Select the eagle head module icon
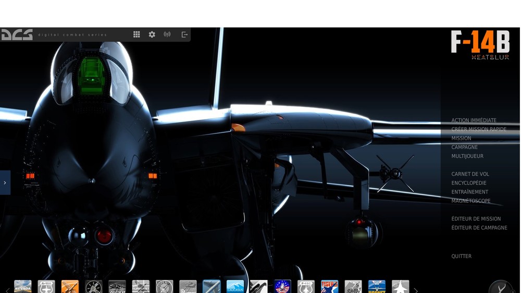This screenshot has height=293, width=521. [x=258, y=286]
